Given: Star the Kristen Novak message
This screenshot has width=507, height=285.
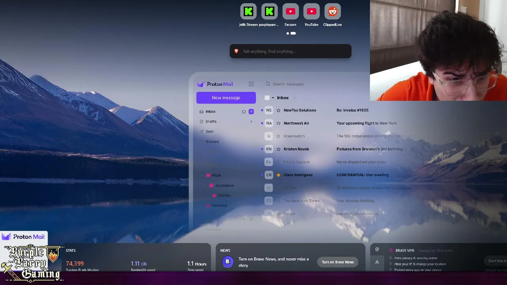Looking at the screenshot, I should pyautogui.click(x=278, y=149).
